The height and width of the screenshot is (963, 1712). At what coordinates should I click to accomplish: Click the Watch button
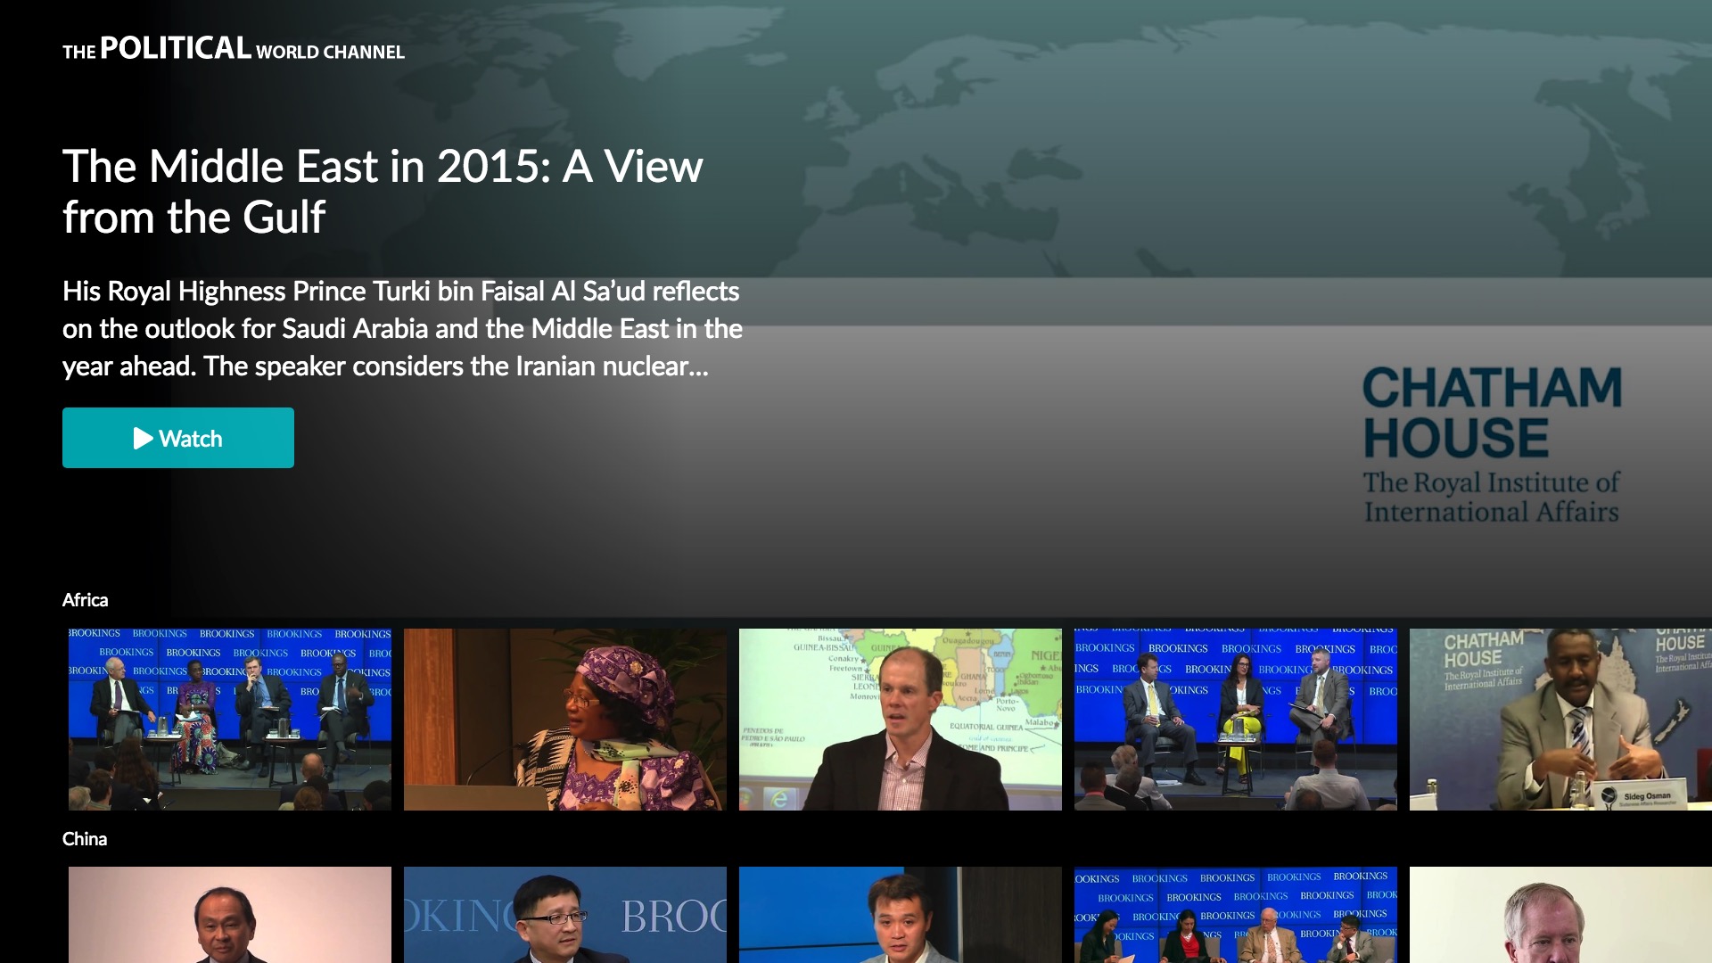(178, 438)
